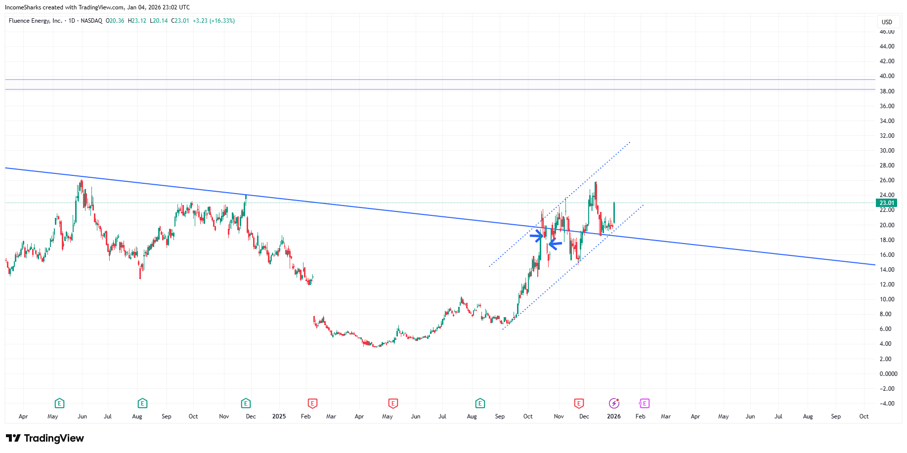Click 6.00 on the price axis

click(x=886, y=329)
